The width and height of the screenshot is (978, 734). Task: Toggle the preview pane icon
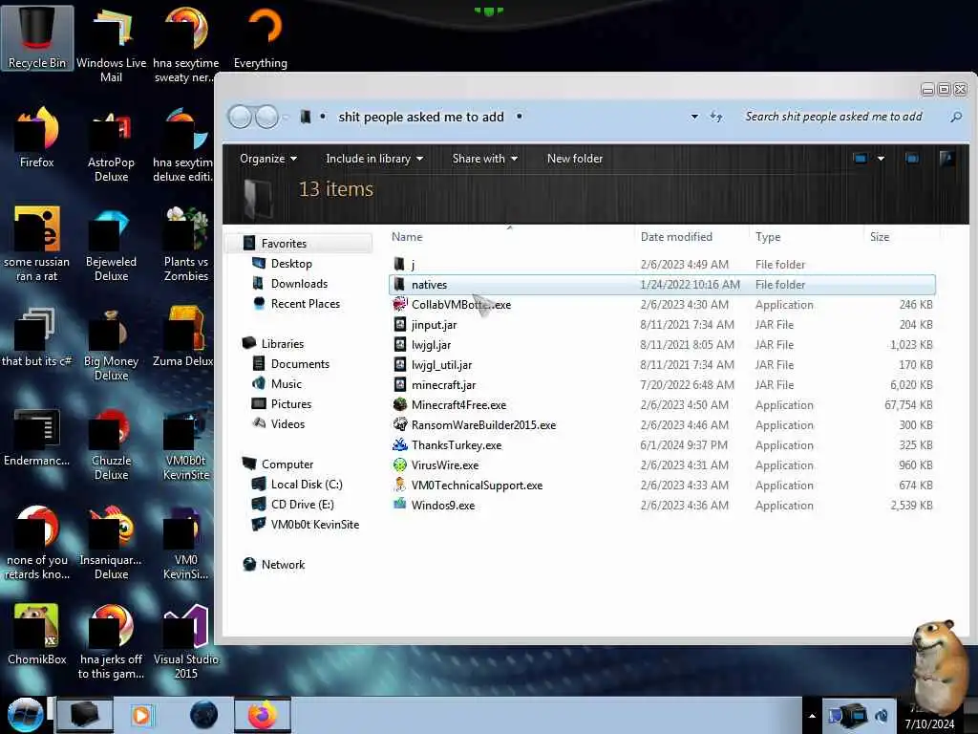(x=912, y=159)
